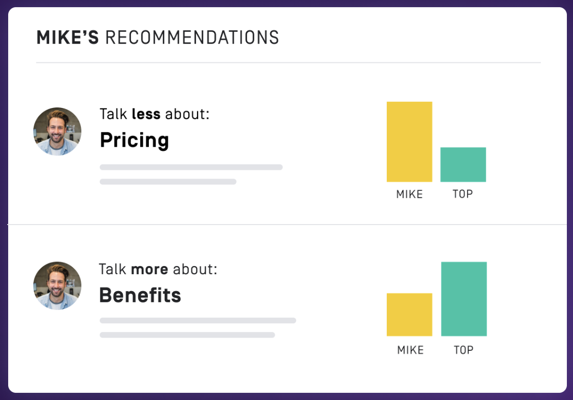Screen dimensions: 573x400
Task: Select the "Talk less about:" label
Action: (x=155, y=114)
